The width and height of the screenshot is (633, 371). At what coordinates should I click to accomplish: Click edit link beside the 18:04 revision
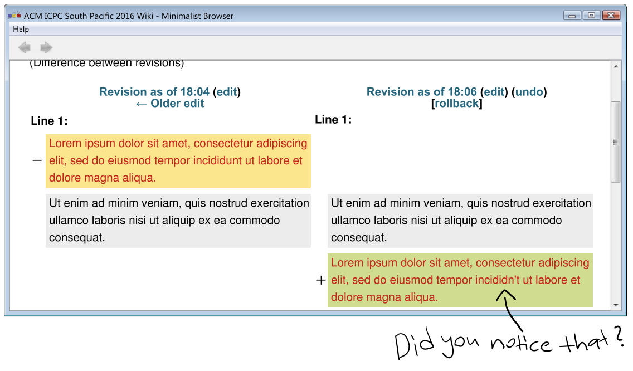tap(227, 92)
